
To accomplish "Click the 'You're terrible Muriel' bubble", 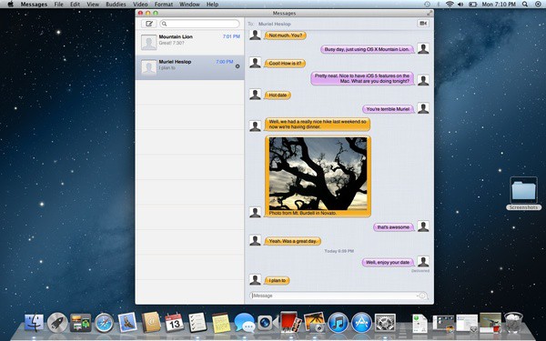I will click(388, 109).
